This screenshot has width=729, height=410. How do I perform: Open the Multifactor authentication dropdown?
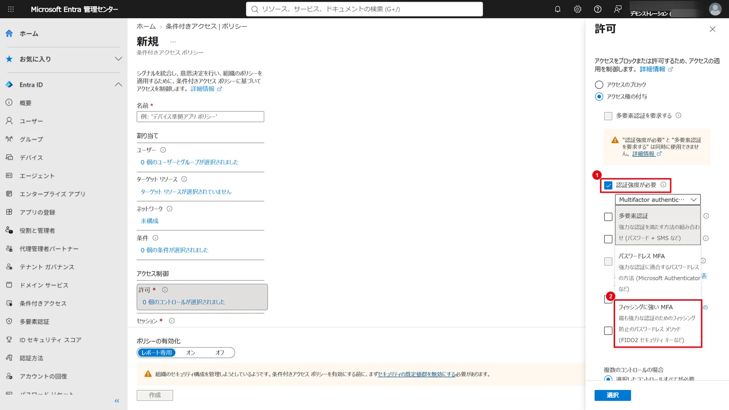coord(657,200)
